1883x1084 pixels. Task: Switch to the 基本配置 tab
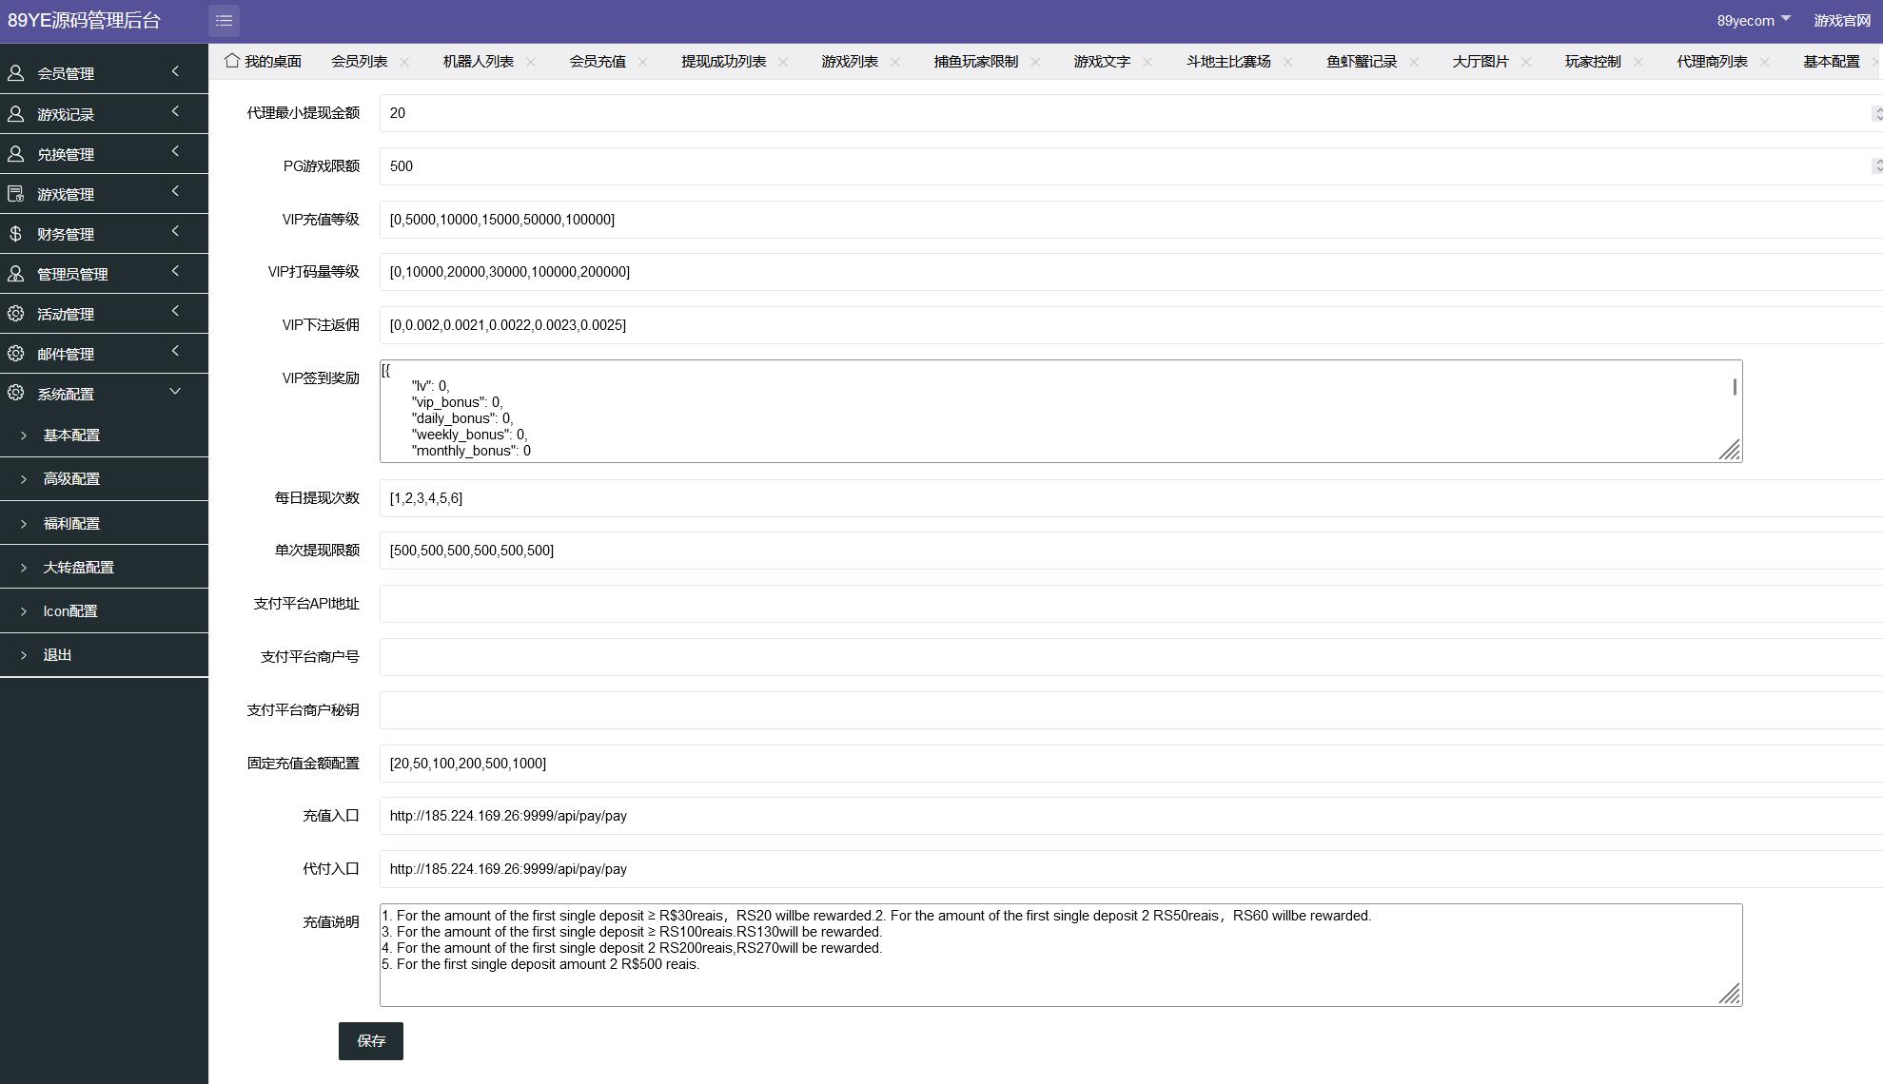1832,61
